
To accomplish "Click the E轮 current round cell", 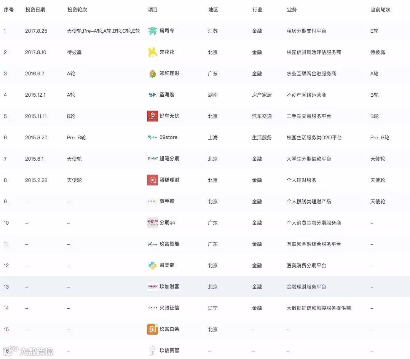I will [375, 31].
